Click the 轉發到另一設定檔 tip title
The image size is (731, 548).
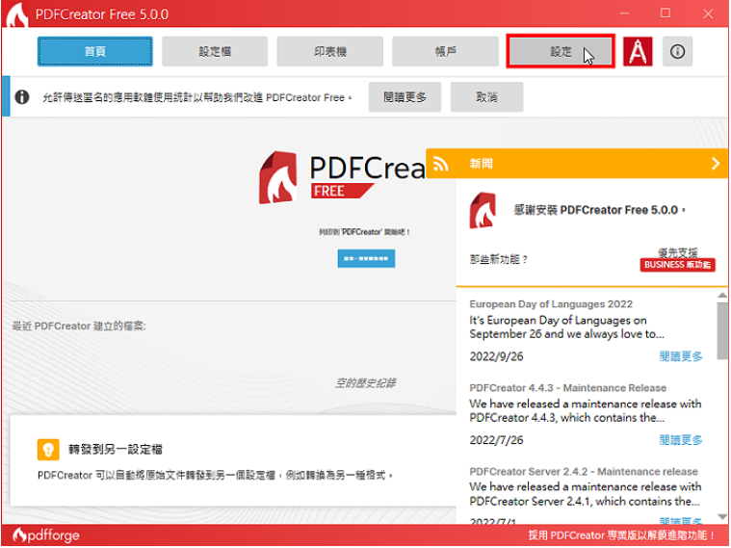[x=116, y=449]
